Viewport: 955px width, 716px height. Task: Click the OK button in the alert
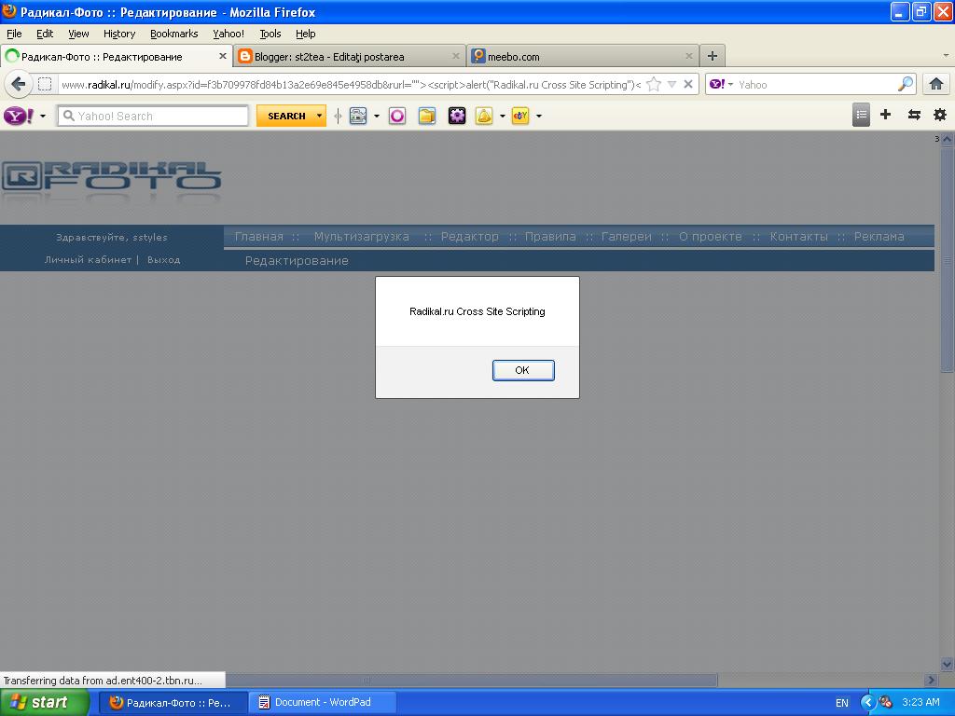[523, 370]
